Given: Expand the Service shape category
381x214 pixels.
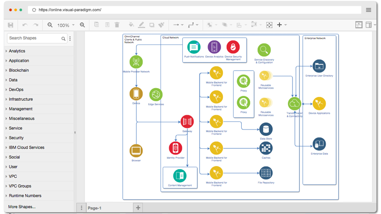Looking at the screenshot, I should 39,128.
